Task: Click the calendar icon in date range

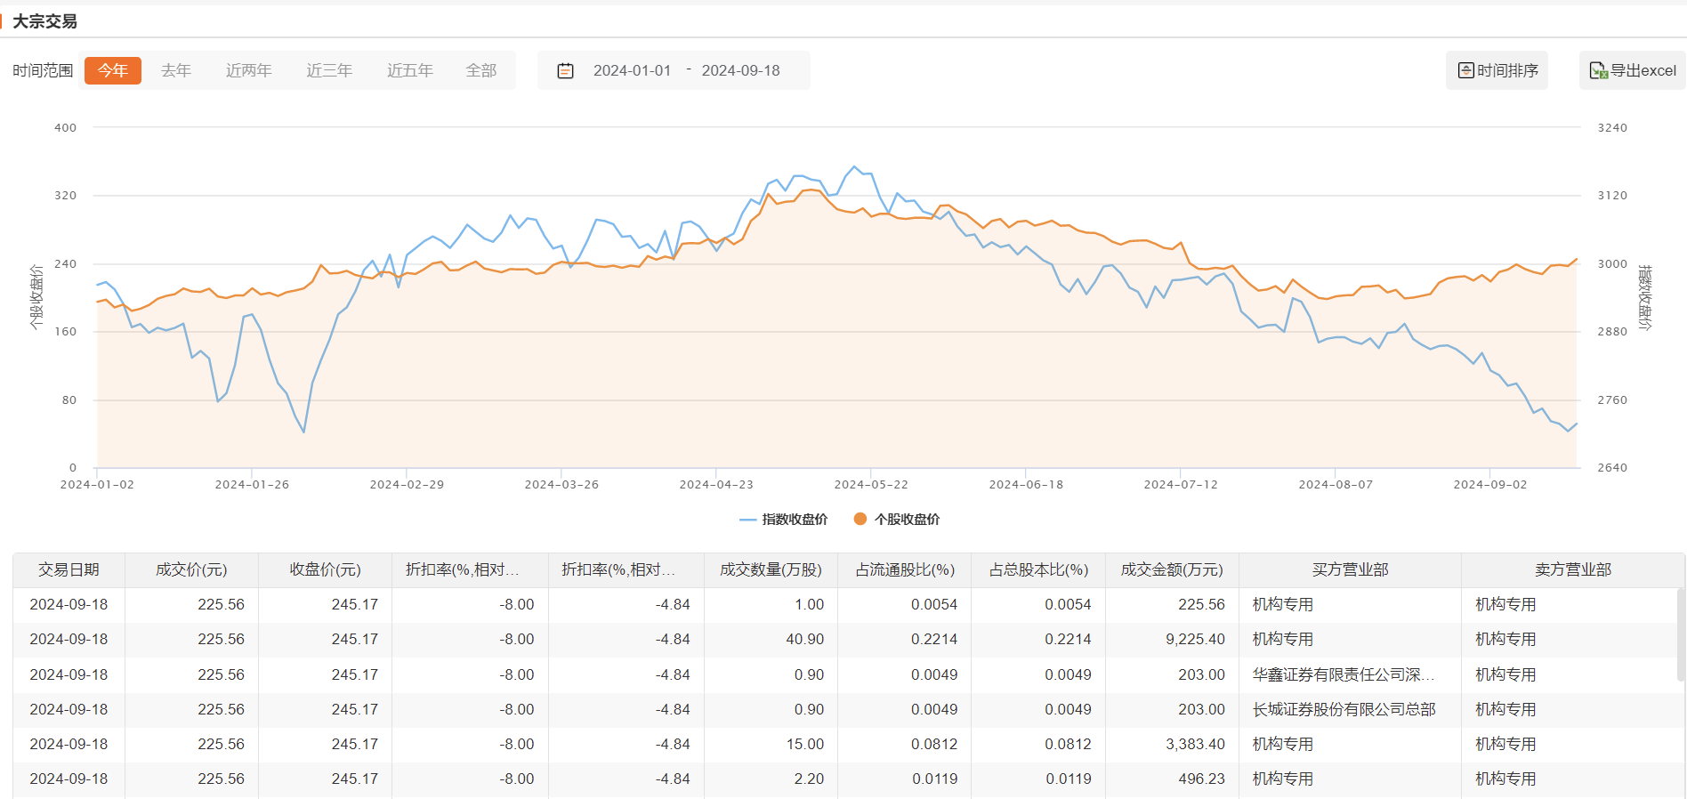Action: pos(565,70)
